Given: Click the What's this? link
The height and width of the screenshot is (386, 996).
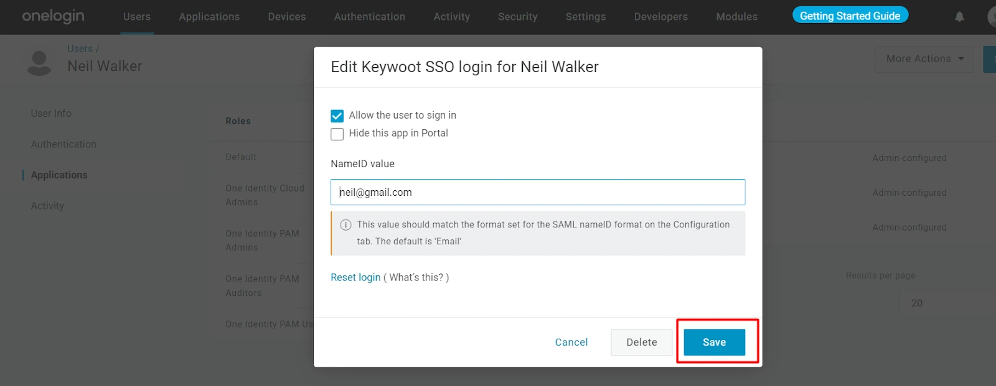Looking at the screenshot, I should point(416,277).
